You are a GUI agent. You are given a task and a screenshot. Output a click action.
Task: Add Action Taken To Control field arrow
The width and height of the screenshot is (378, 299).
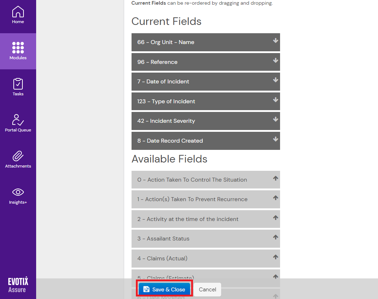click(x=275, y=178)
